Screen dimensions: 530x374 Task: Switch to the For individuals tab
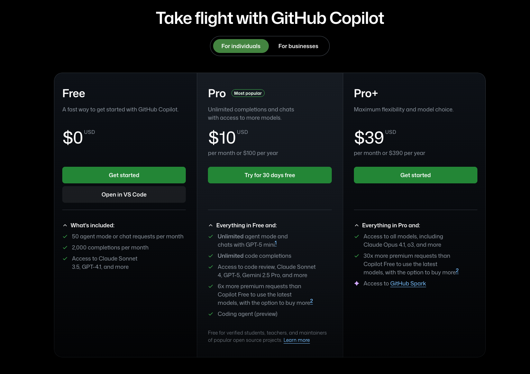pyautogui.click(x=241, y=46)
